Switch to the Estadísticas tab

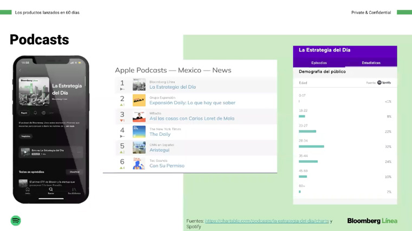[371, 63]
